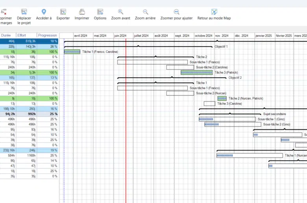Click the Durée column header

[6, 35]
